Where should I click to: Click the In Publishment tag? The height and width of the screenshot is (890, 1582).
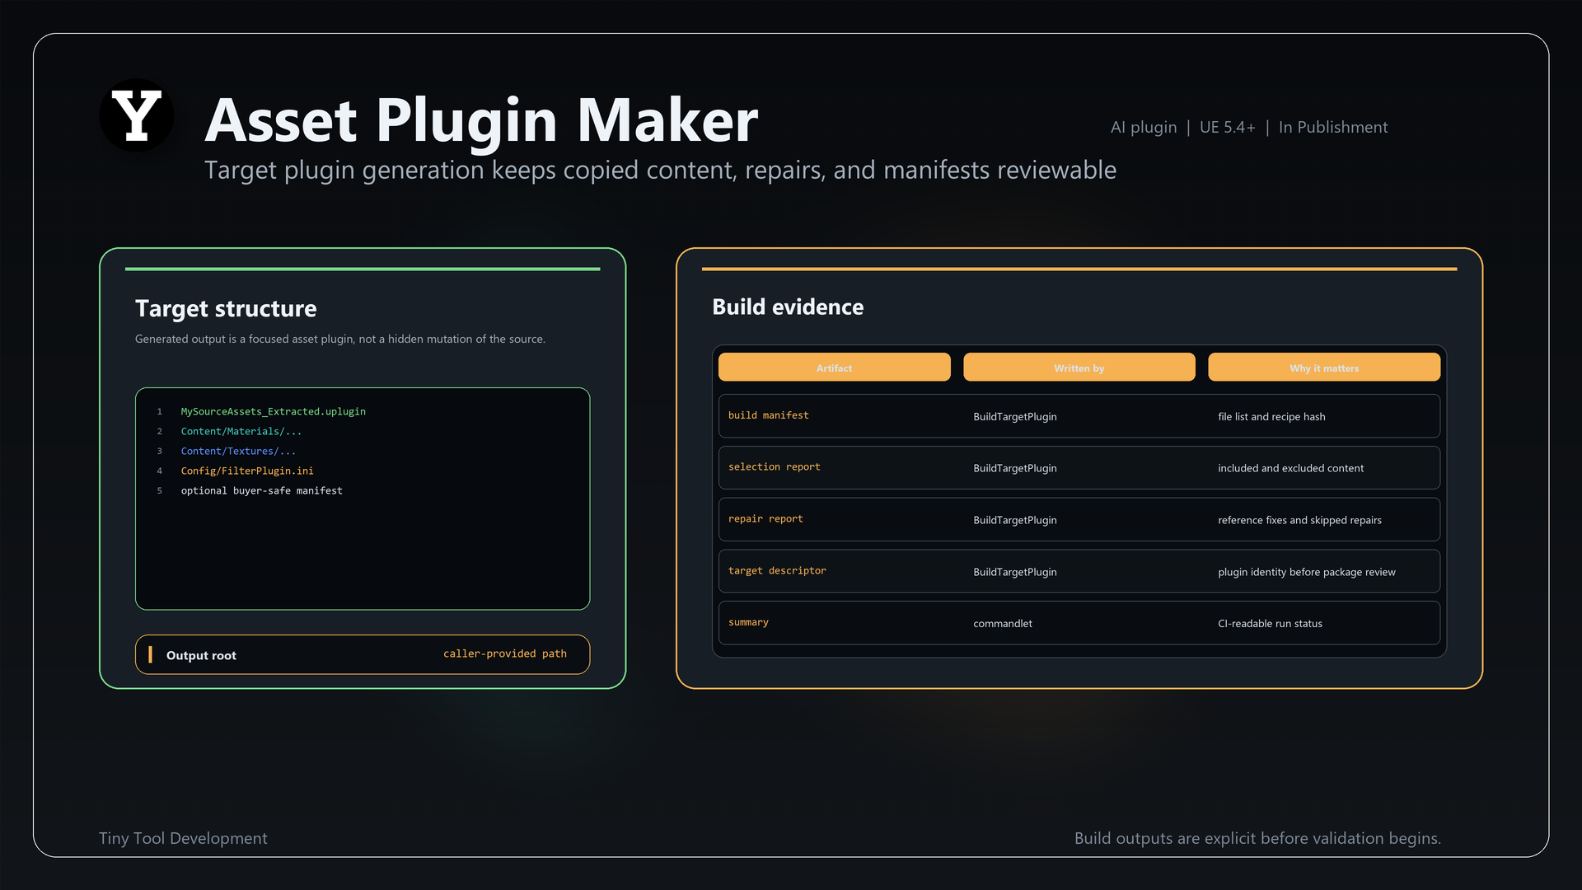1333,127
